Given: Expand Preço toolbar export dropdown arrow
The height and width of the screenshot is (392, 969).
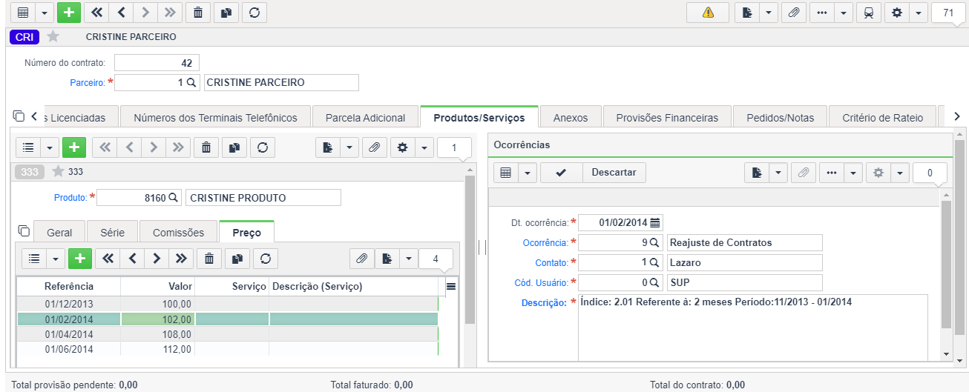Looking at the screenshot, I should (408, 259).
